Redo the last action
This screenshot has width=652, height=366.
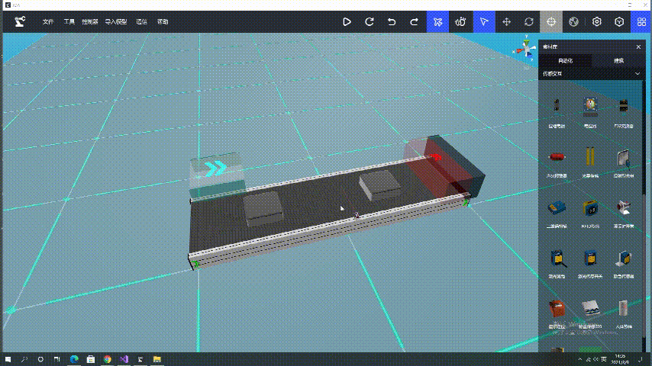tap(414, 21)
